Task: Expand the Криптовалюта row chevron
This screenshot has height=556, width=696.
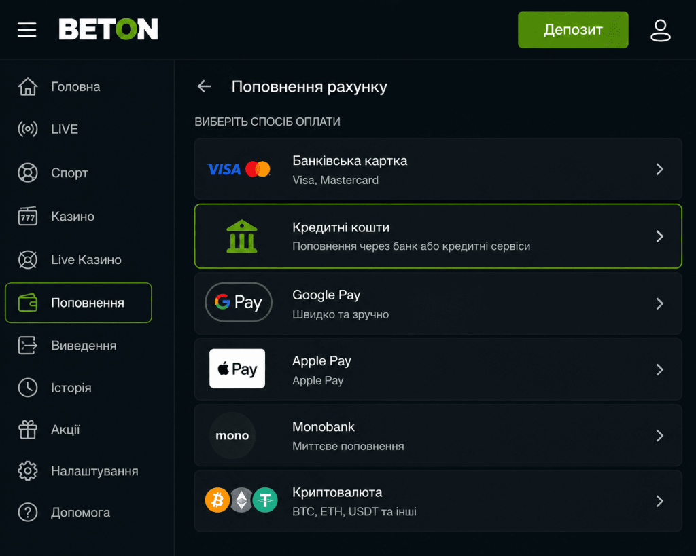Action: (659, 501)
